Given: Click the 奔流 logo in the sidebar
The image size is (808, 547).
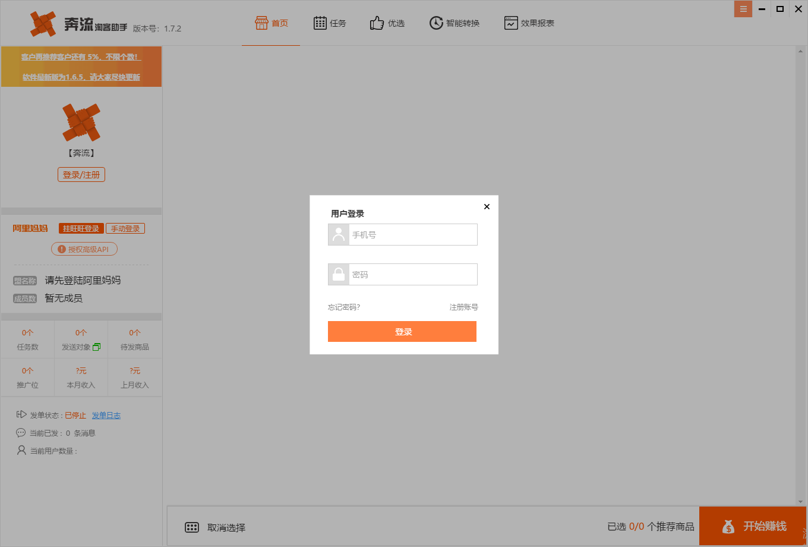Looking at the screenshot, I should (x=81, y=122).
